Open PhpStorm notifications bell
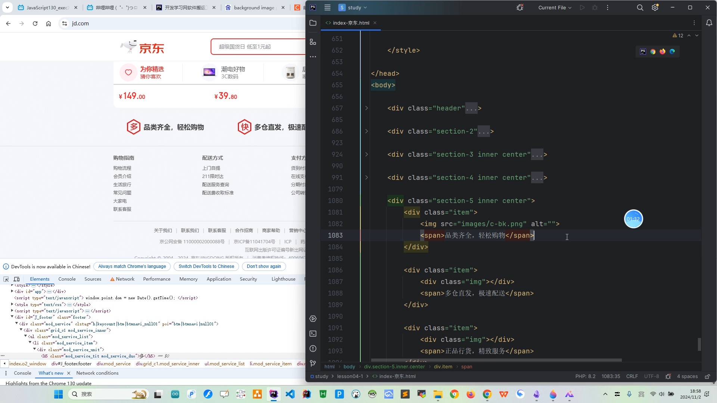Image resolution: width=717 pixels, height=403 pixels. pos(709,23)
